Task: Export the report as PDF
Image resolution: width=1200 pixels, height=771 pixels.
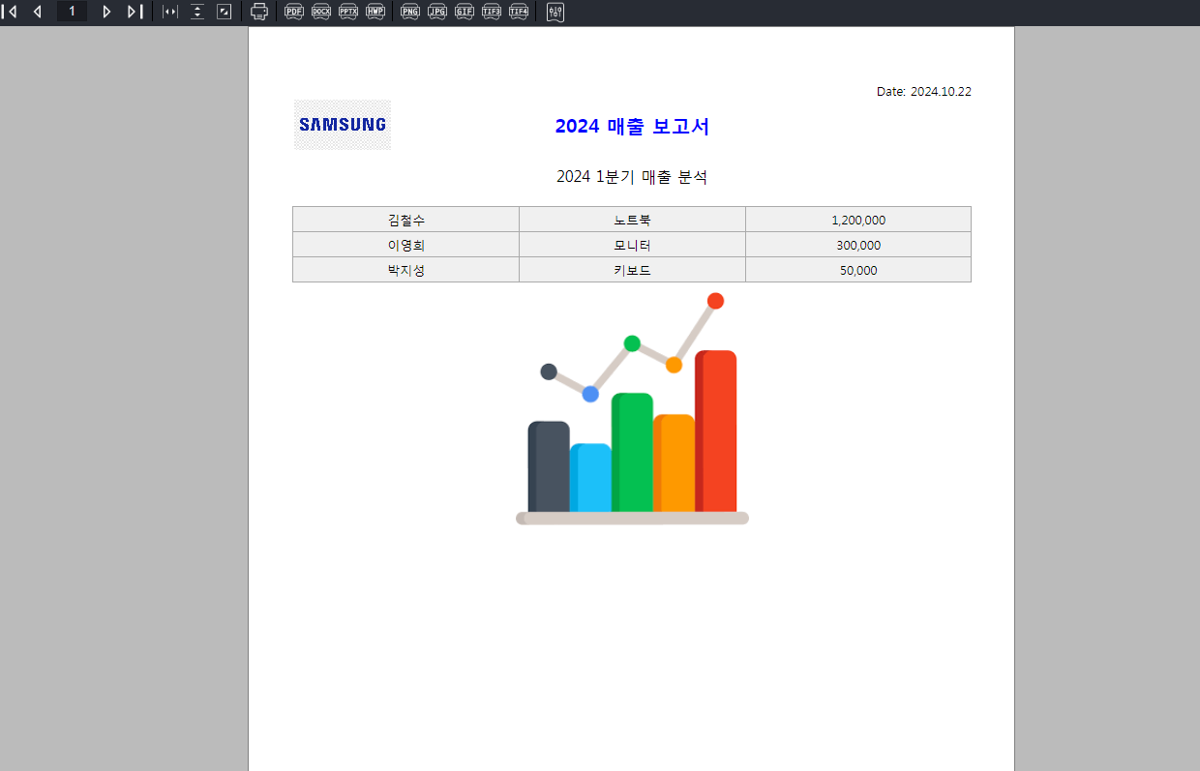Action: click(x=294, y=12)
